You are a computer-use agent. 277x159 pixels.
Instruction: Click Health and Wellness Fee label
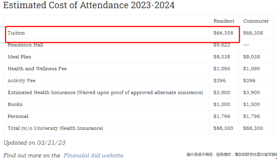coord(37,69)
